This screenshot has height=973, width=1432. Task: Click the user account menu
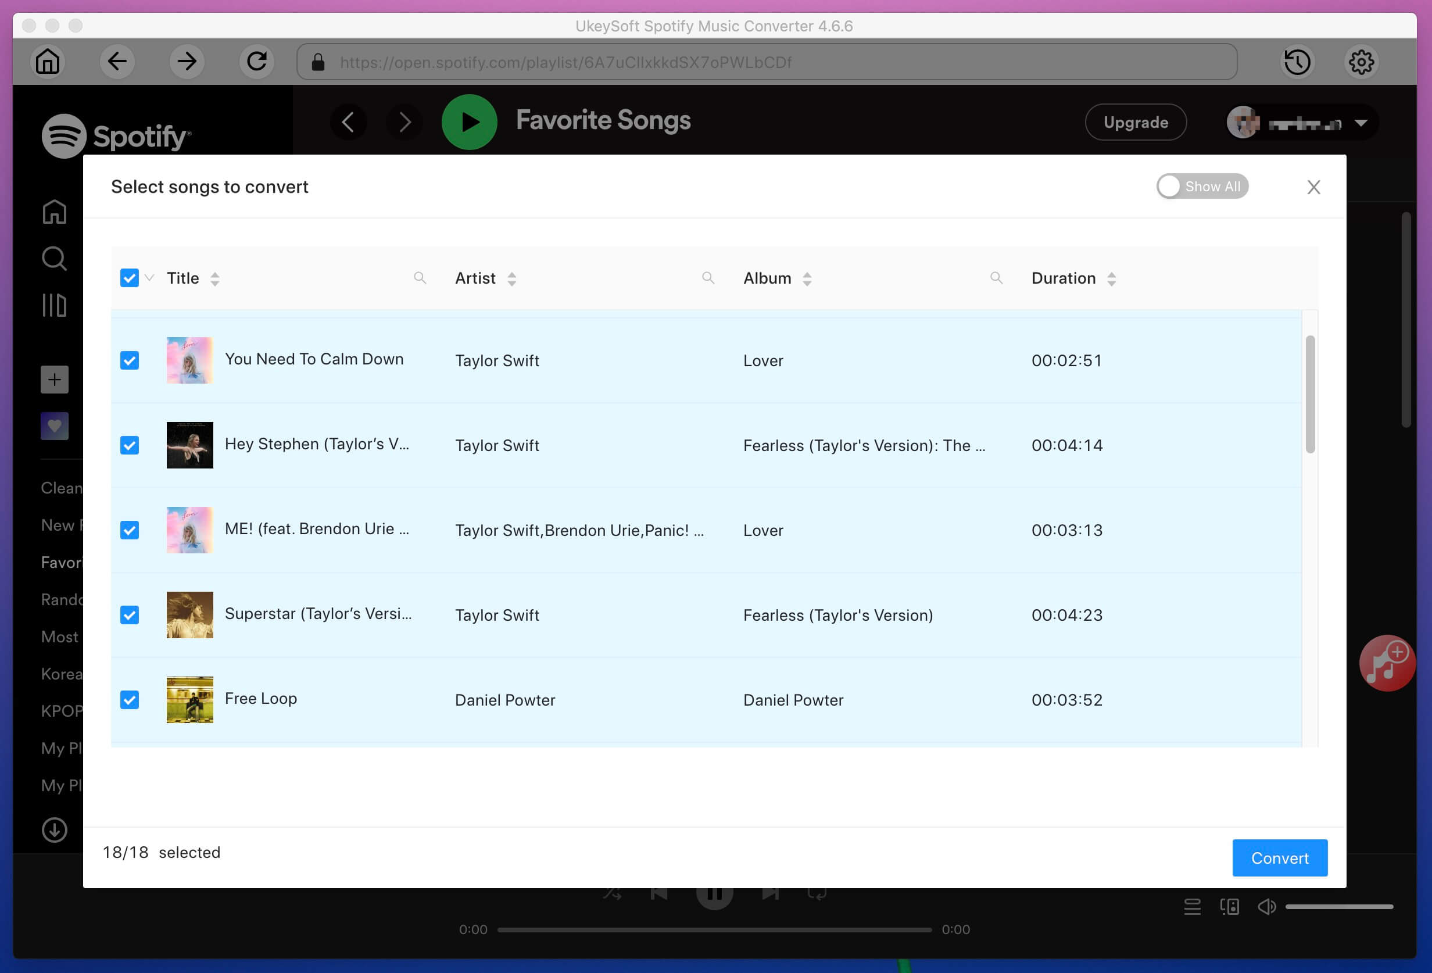1301,123
